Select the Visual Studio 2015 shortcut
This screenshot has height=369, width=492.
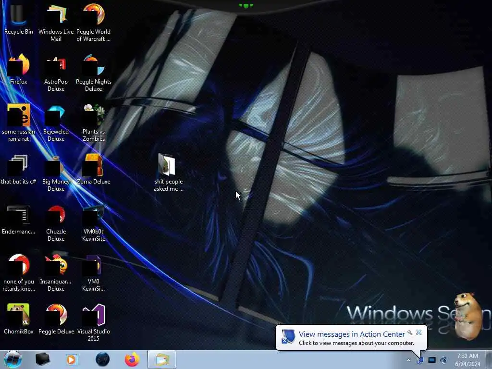point(94,322)
